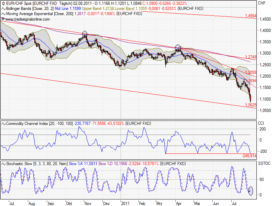Image resolution: width=275 pixels, height=206 pixels.
Task: Click the circle marker at the November price peak
Action: (85, 34)
